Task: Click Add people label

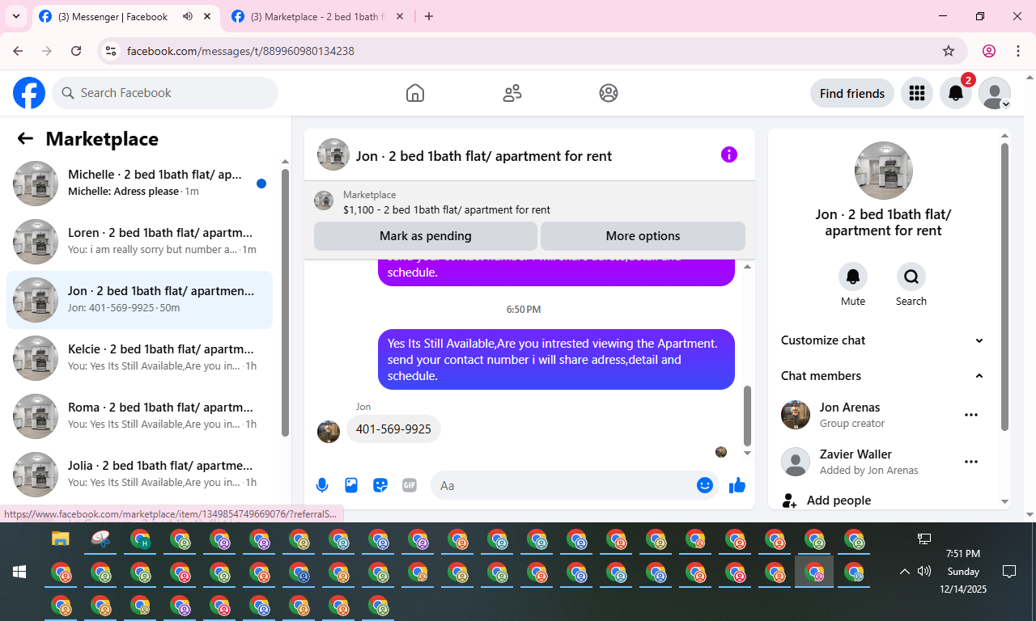Action: coord(839,501)
